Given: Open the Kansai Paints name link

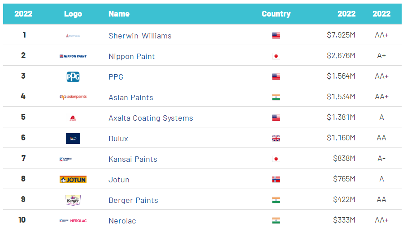Looking at the screenshot, I should [x=133, y=159].
